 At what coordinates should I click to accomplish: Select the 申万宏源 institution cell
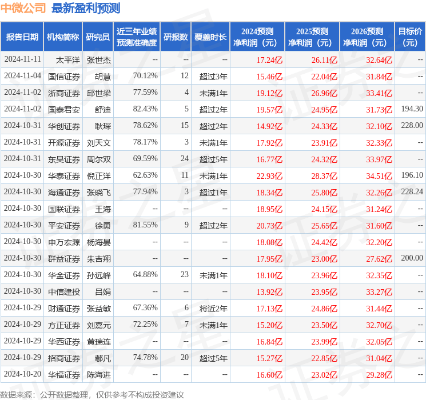click(x=64, y=242)
